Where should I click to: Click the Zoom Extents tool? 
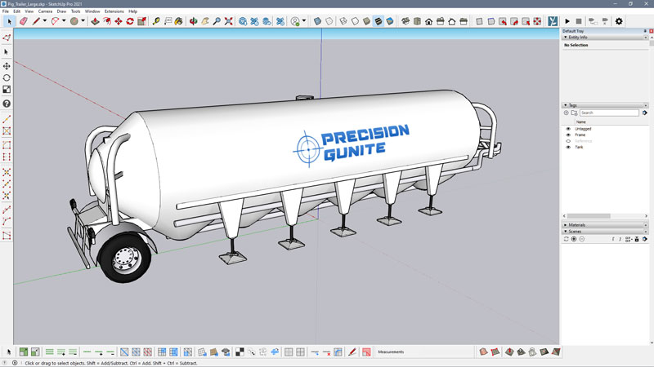(x=229, y=21)
